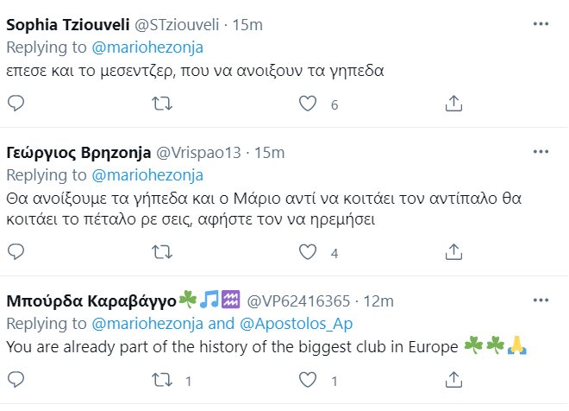Click the 12m timestamp on last tweet
The image size is (569, 411).
[379, 301]
